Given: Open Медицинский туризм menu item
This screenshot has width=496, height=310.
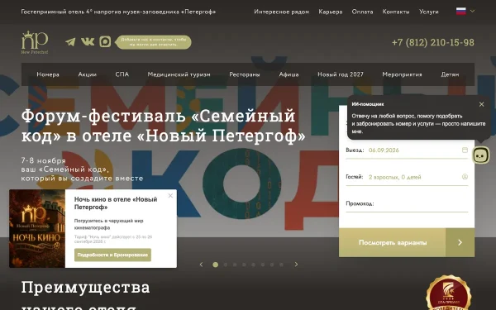Looking at the screenshot, I should (179, 74).
